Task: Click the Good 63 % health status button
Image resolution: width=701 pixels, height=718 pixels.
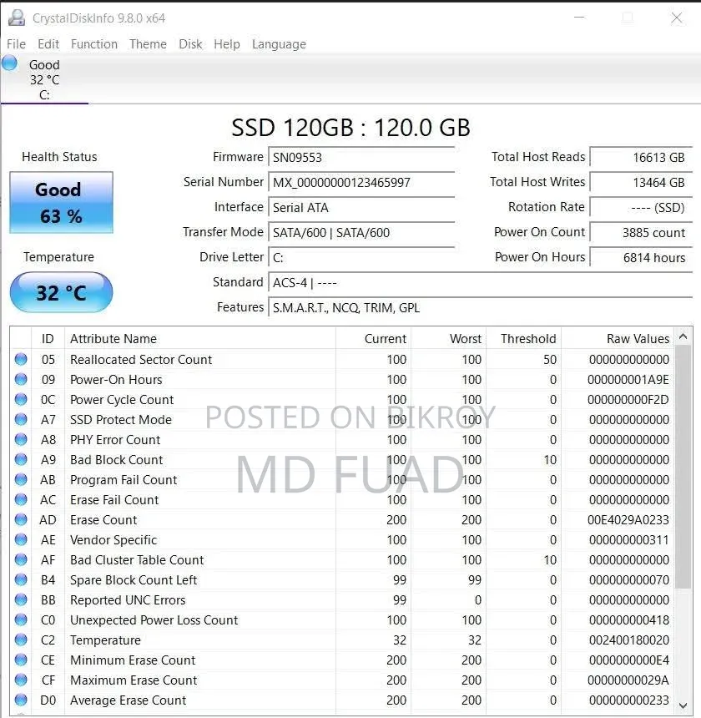Action: (61, 202)
